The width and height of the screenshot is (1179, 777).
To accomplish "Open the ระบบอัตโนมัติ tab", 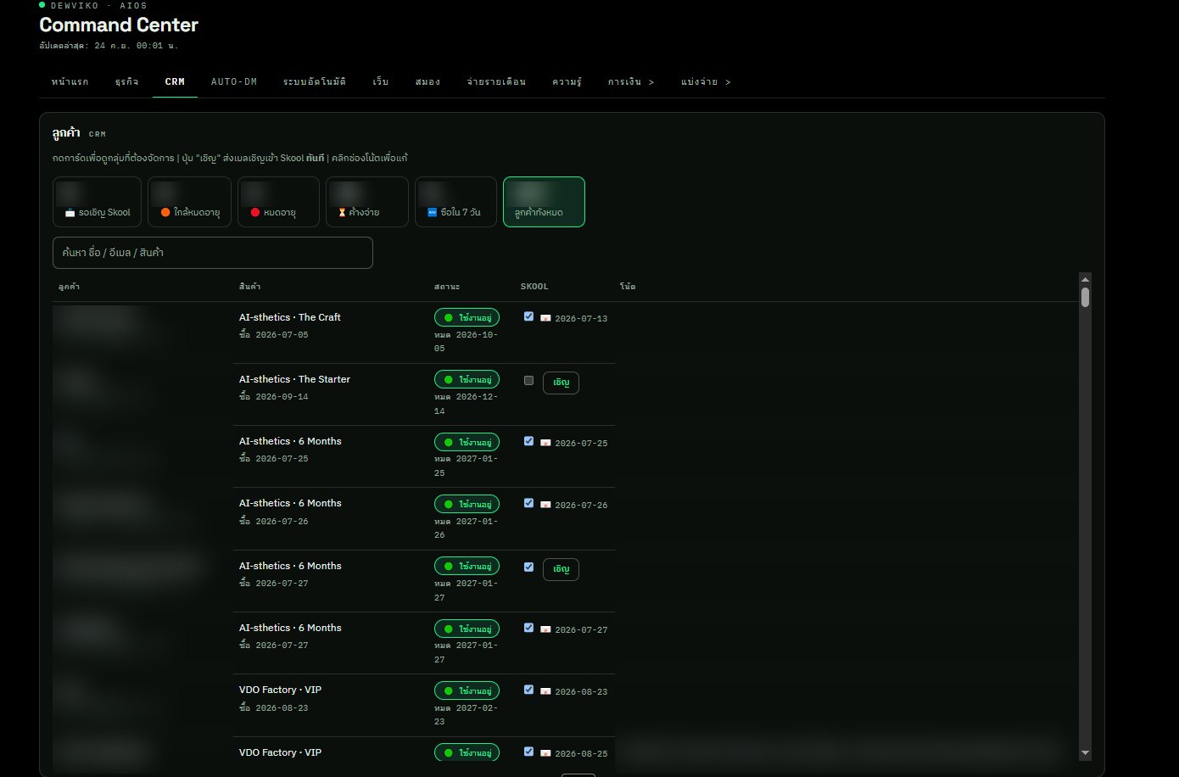I will point(315,82).
